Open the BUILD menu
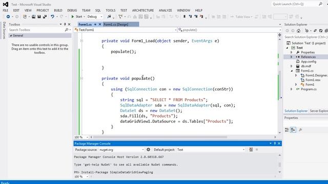The image size is (328, 184). pyautogui.click(x=58, y=10)
